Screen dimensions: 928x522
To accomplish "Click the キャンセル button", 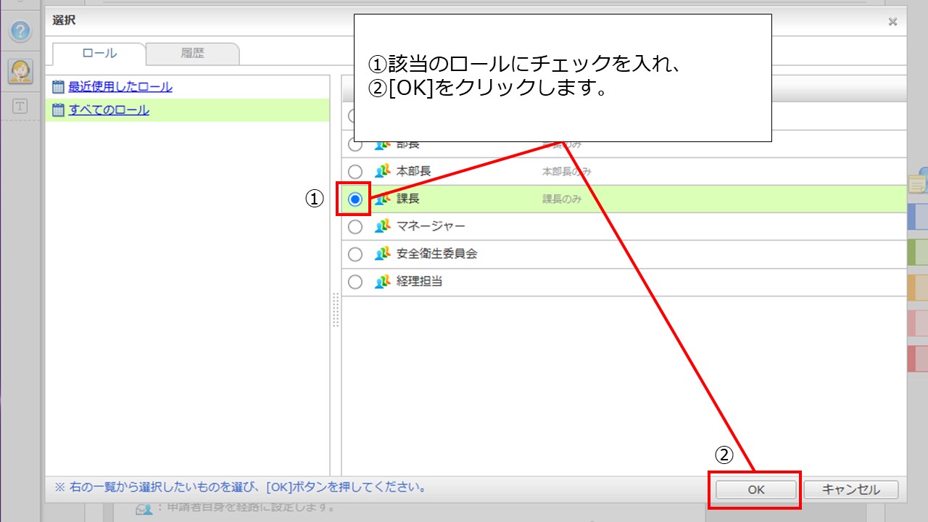I will tap(850, 489).
